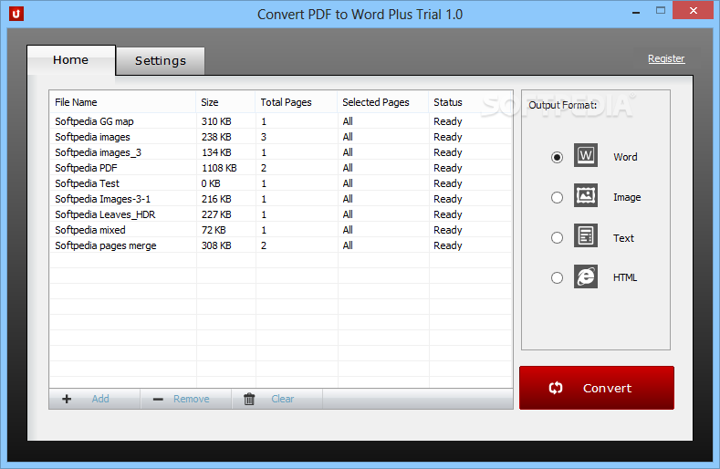Click the Image format picture icon
The image size is (720, 469).
pos(586,195)
